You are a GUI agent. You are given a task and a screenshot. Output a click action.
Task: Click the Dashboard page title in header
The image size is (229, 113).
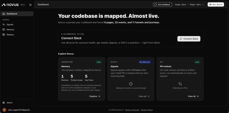(43, 5)
